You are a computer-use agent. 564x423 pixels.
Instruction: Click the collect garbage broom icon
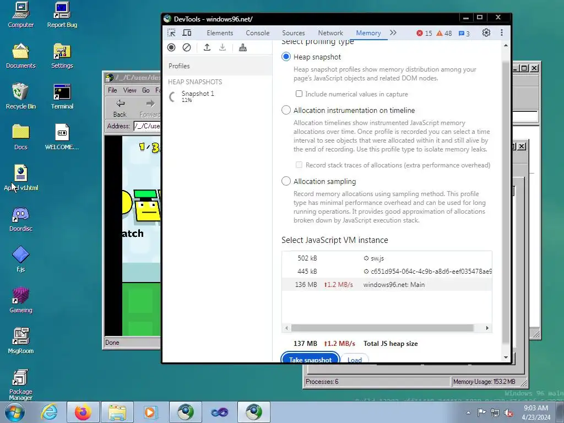pyautogui.click(x=243, y=47)
